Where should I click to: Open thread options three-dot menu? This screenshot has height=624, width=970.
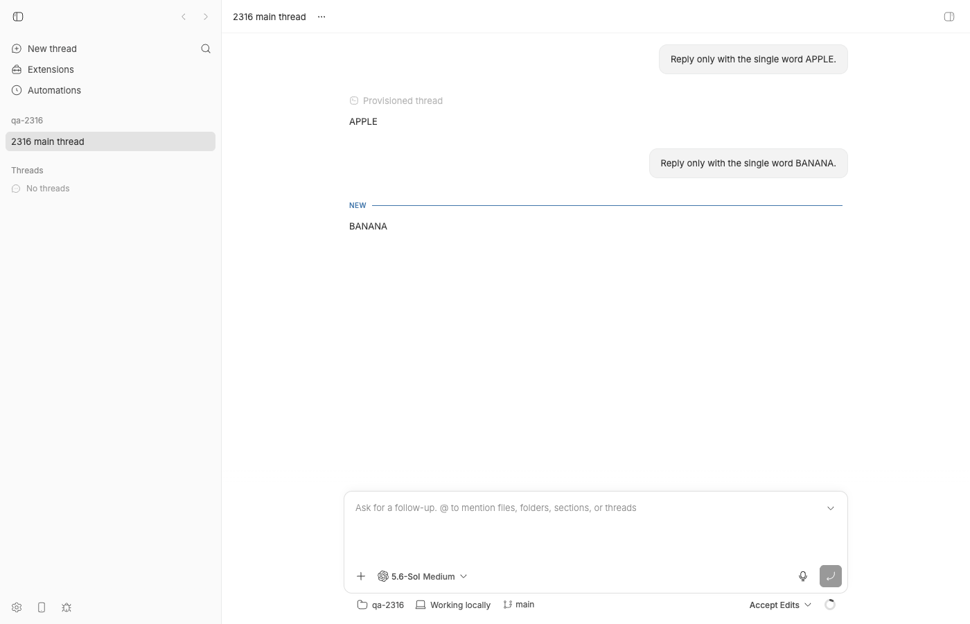click(x=321, y=17)
